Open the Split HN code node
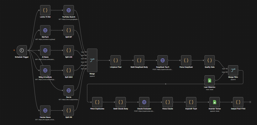 coord(69,111)
